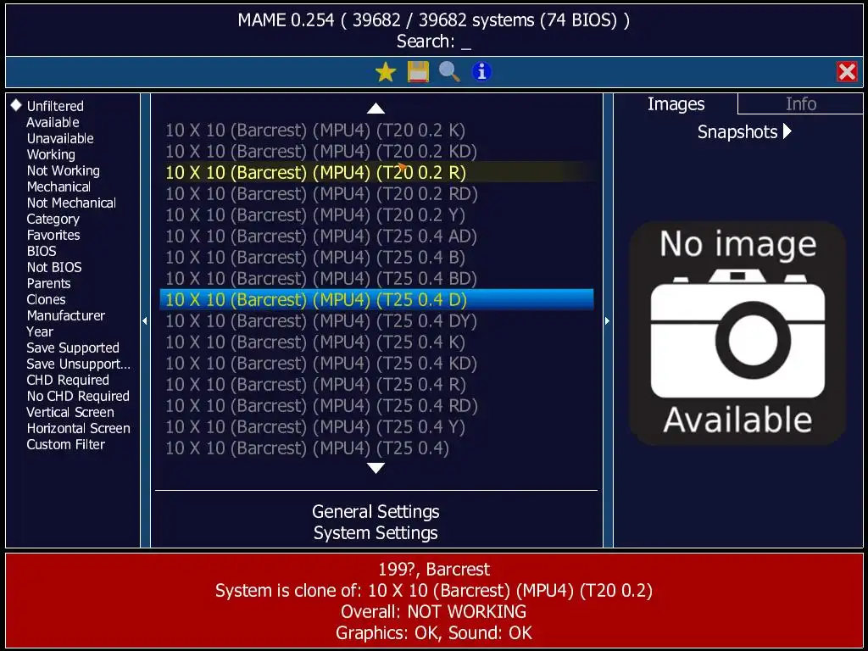Filter systems by Year
The image size is (868, 651).
(40, 331)
